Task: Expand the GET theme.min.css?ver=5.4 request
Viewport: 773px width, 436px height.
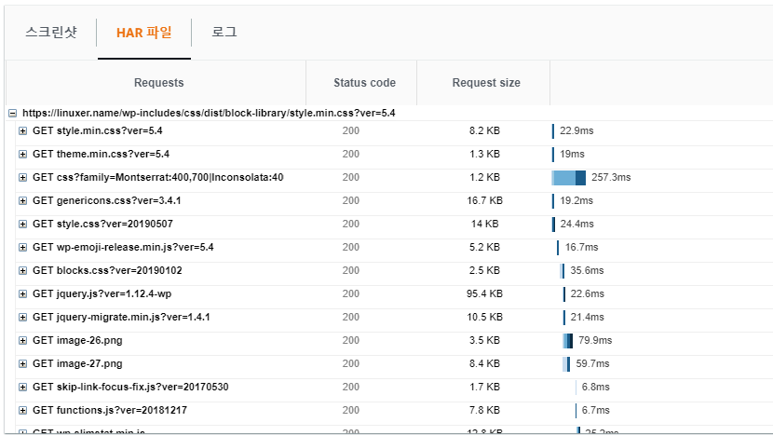Action: click(x=23, y=155)
